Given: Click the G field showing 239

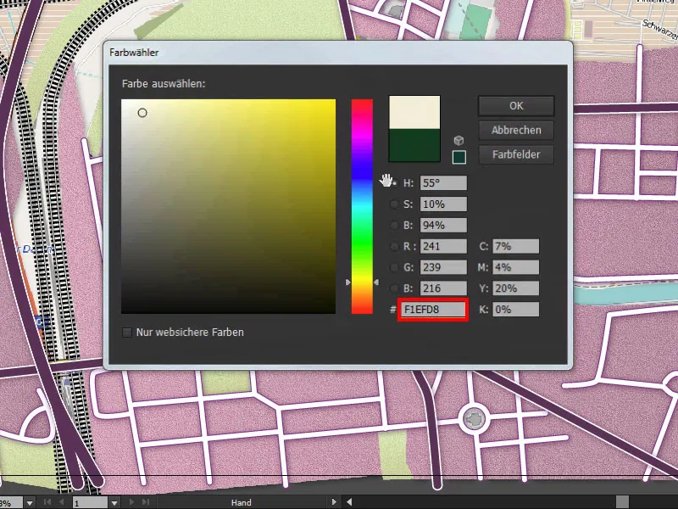Looking at the screenshot, I should tap(443, 267).
